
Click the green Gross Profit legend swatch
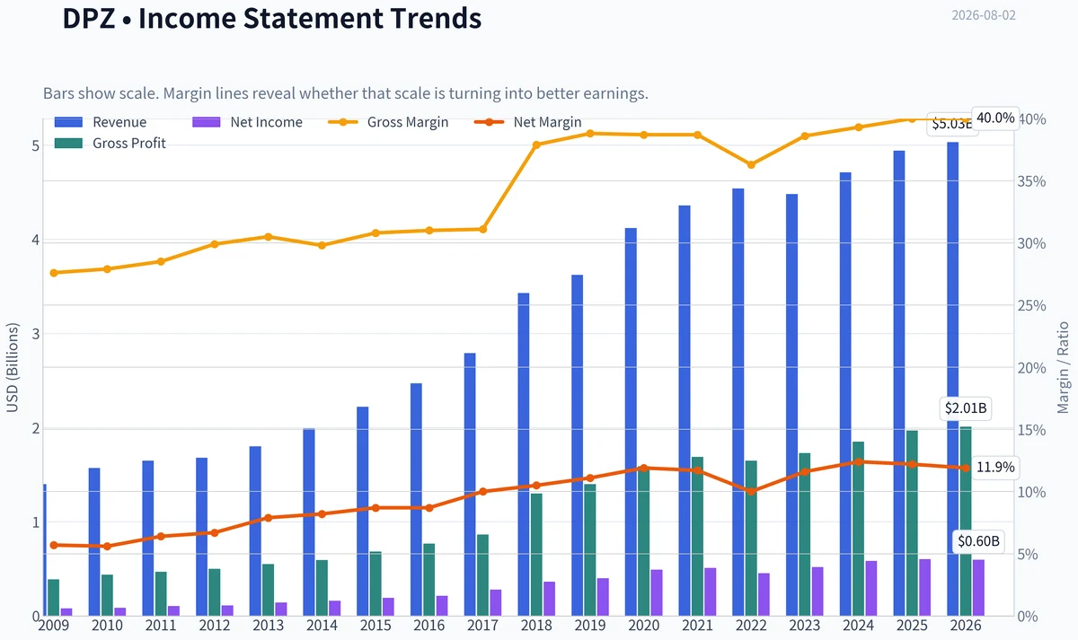[x=68, y=143]
